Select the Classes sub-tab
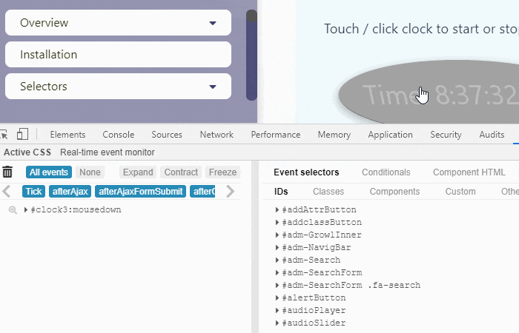 click(x=328, y=192)
